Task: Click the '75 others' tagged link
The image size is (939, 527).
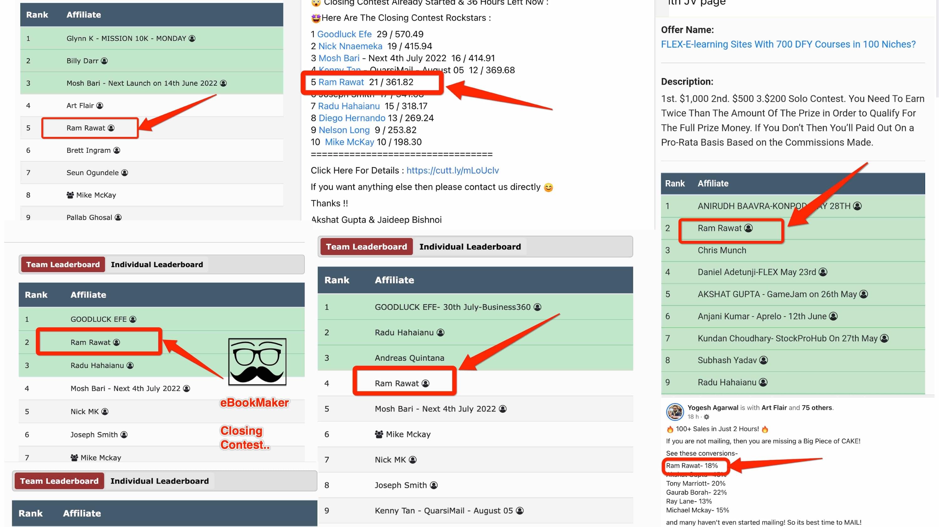Action: click(817, 407)
